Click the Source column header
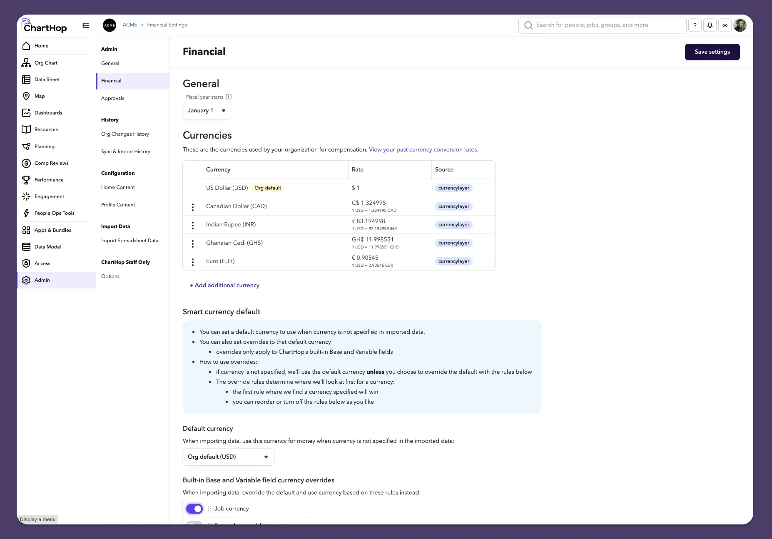Image resolution: width=772 pixels, height=539 pixels. [x=444, y=170]
